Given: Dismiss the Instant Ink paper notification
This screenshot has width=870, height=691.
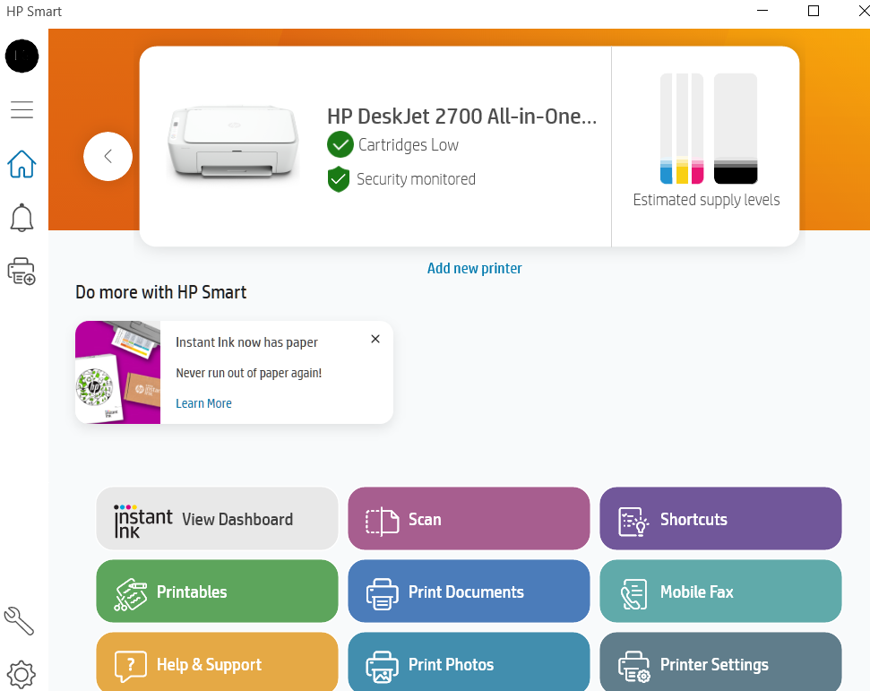Looking at the screenshot, I should click(x=375, y=339).
